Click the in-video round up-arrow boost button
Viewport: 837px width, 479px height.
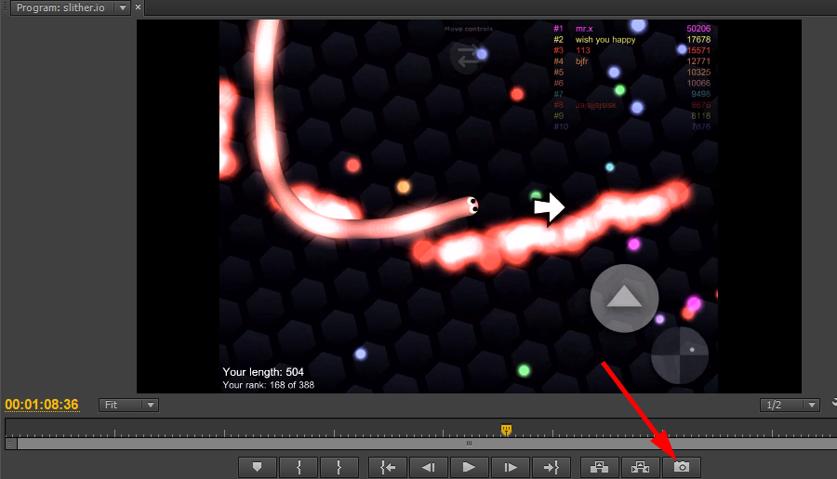tap(624, 298)
